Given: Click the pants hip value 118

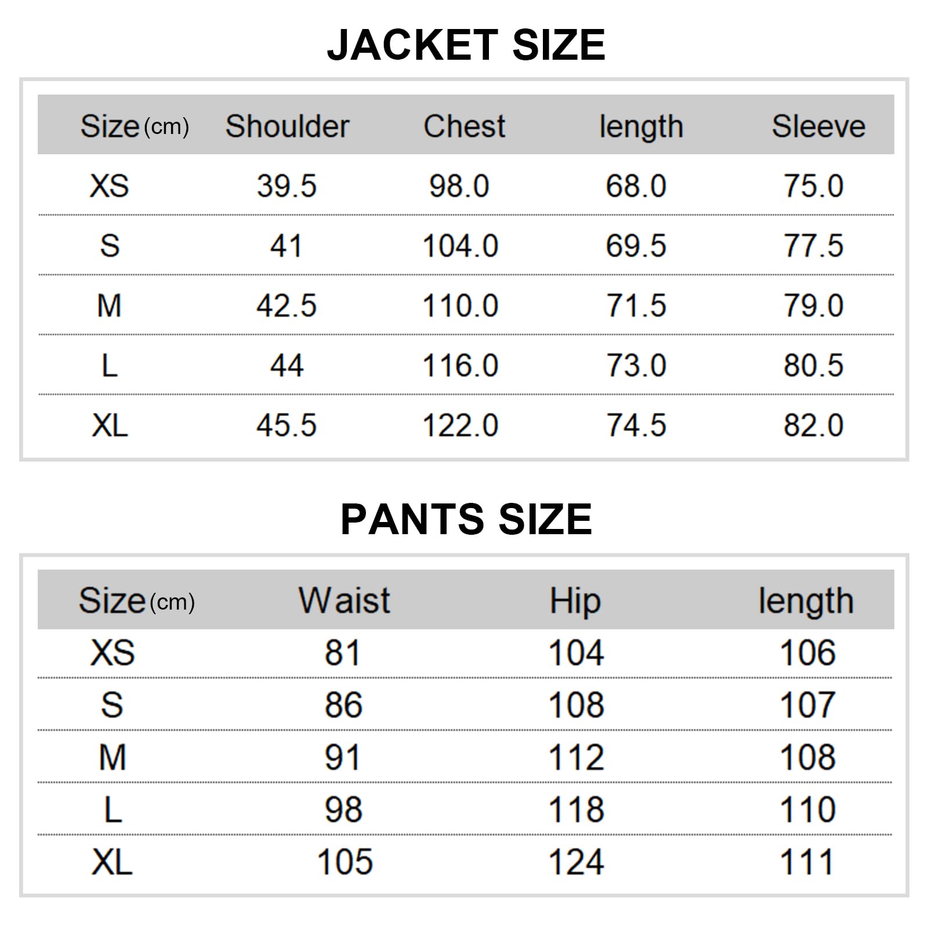Looking at the screenshot, I should 576,810.
